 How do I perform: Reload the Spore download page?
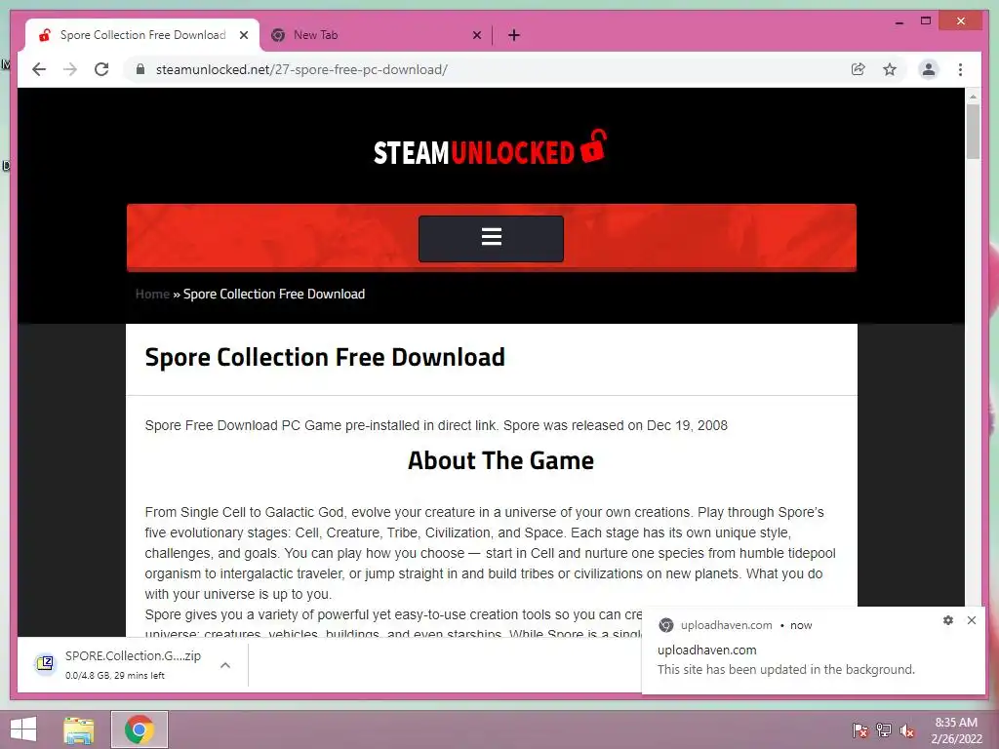pyautogui.click(x=101, y=69)
